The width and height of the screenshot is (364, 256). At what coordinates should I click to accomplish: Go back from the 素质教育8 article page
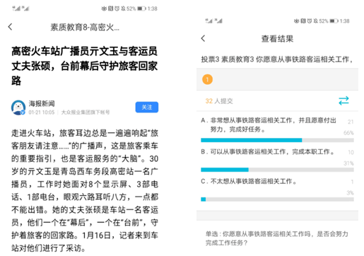tap(10, 27)
